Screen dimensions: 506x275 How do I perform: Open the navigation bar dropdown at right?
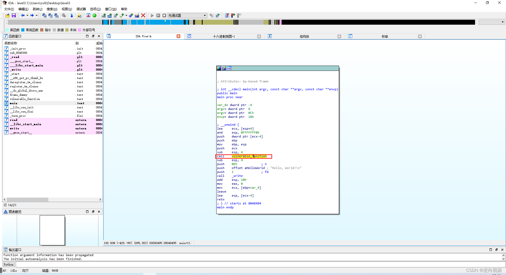click(492, 22)
